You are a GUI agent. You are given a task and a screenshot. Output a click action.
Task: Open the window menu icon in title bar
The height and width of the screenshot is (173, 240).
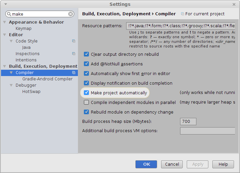tap(5, 4)
